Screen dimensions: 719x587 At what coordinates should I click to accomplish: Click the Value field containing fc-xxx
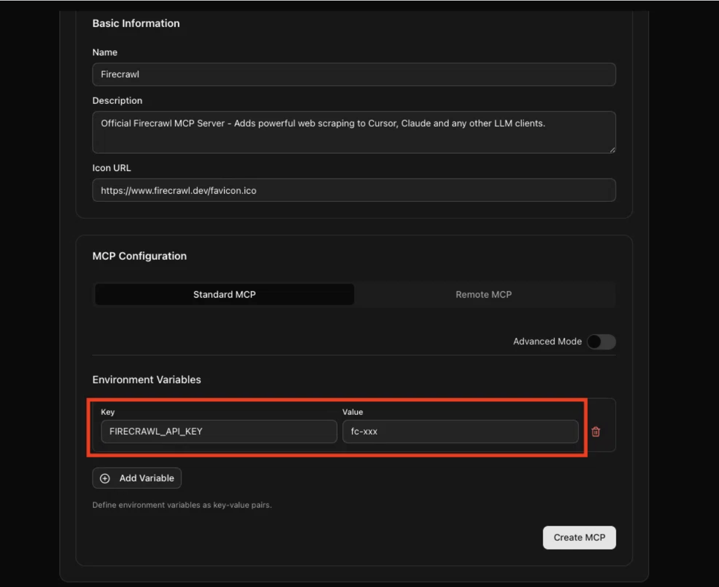pos(460,432)
